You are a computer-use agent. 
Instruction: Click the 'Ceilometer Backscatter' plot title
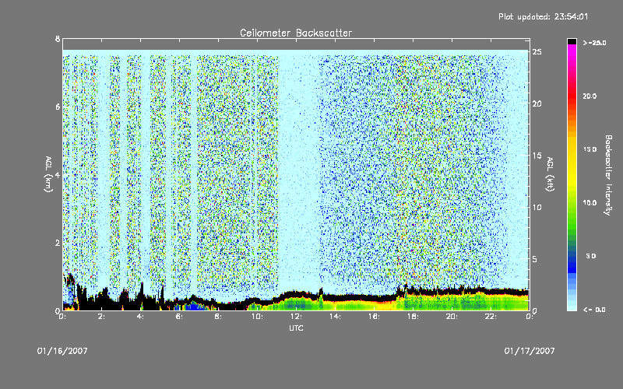pos(296,33)
